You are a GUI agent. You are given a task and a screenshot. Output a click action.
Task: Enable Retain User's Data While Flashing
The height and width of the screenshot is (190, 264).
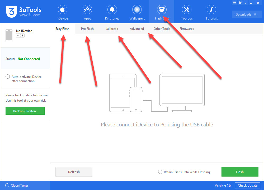point(160,172)
